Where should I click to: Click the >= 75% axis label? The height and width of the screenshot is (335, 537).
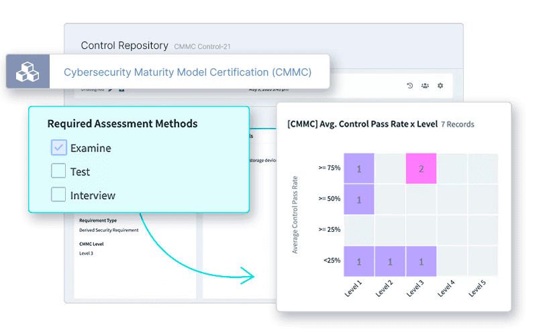[x=330, y=168]
